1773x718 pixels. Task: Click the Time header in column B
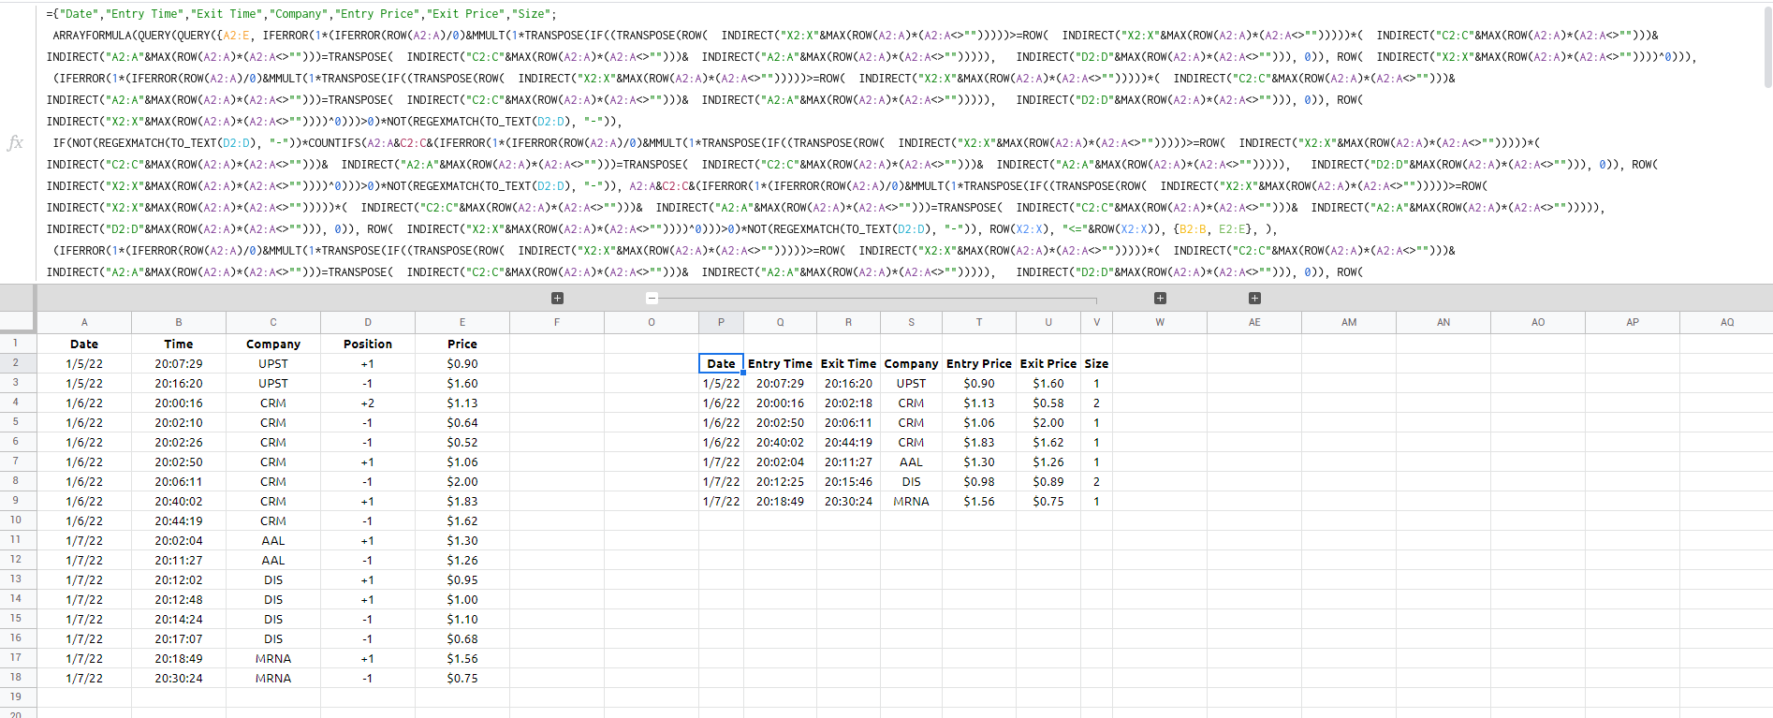pos(179,344)
